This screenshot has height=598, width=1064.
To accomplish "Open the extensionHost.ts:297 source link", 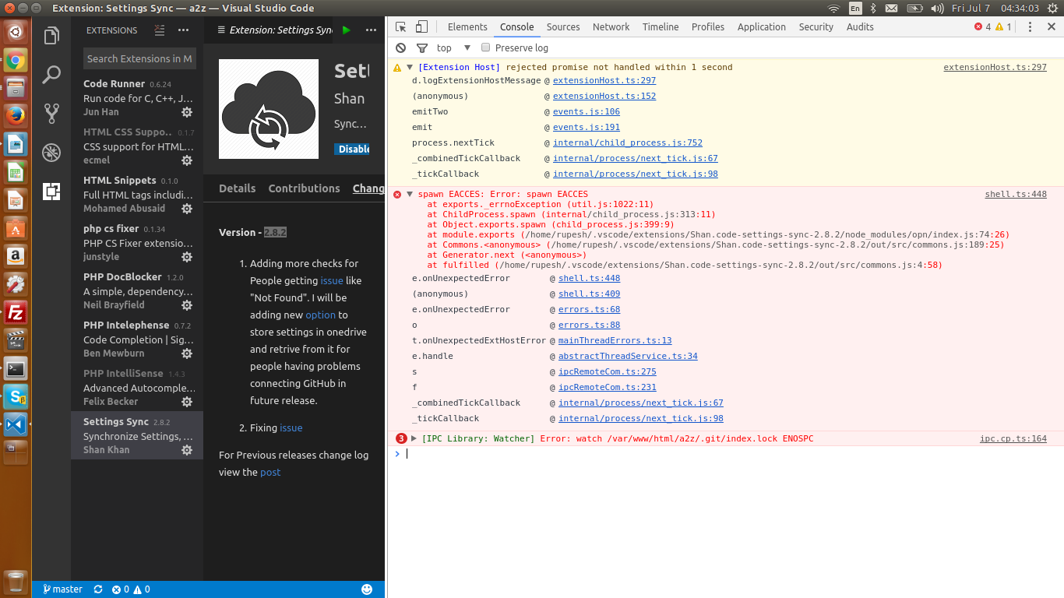I will [x=995, y=67].
